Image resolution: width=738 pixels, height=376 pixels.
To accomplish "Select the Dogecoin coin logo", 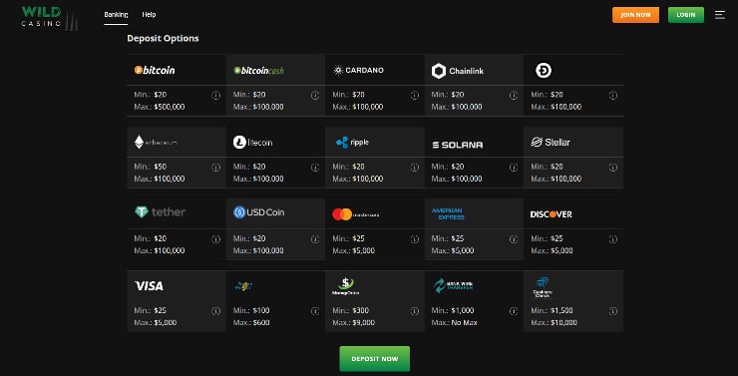I will pos(544,71).
